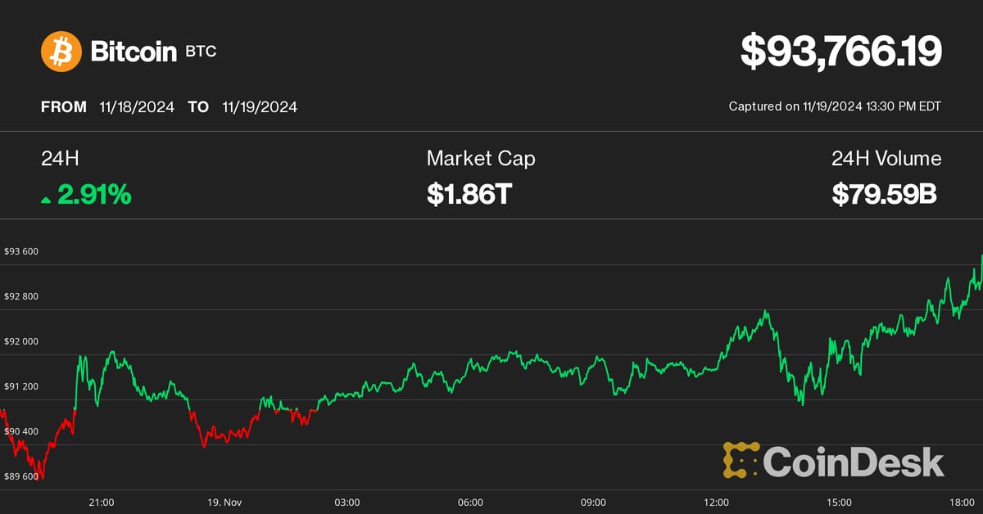Click the BTC ticker label
The width and height of the screenshot is (983, 514).
point(202,52)
